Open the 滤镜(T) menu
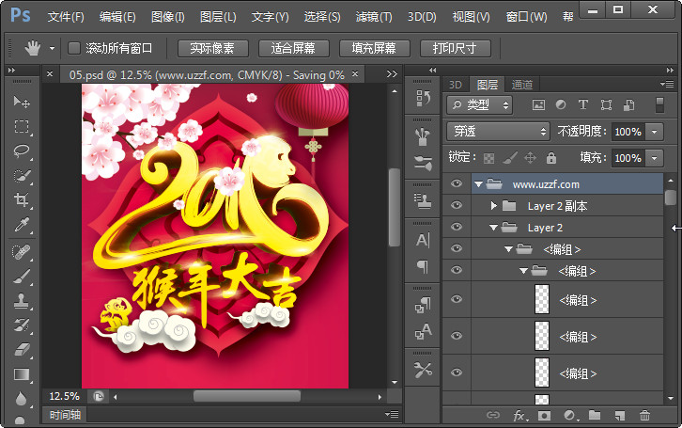The image size is (682, 428). click(x=374, y=17)
